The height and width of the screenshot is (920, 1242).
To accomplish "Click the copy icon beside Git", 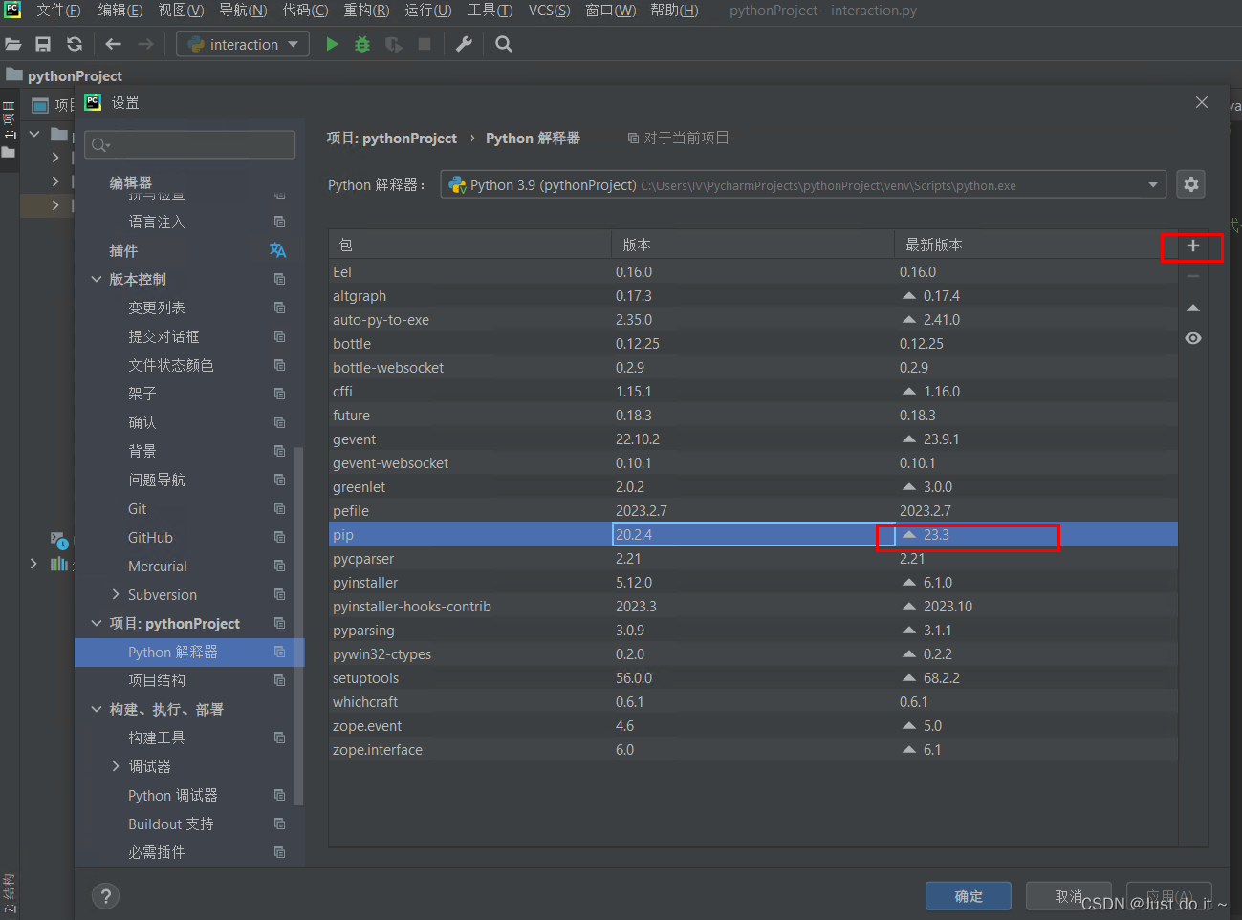I will [279, 508].
